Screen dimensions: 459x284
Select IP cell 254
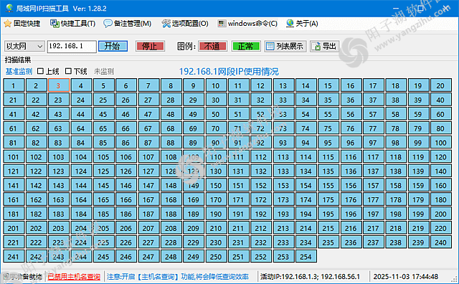click(306, 257)
